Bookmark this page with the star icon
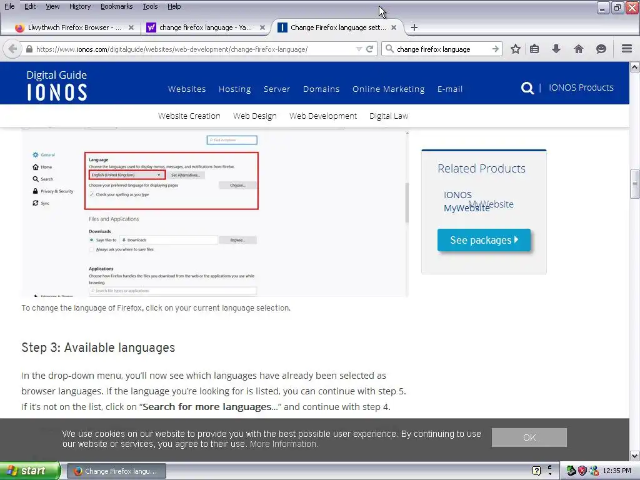This screenshot has width=640, height=480. pyautogui.click(x=516, y=49)
